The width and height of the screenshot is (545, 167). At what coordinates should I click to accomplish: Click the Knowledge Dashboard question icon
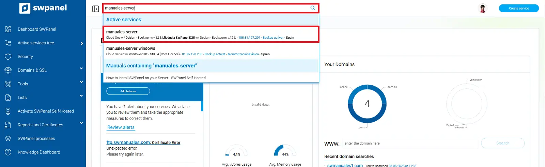click(8, 152)
